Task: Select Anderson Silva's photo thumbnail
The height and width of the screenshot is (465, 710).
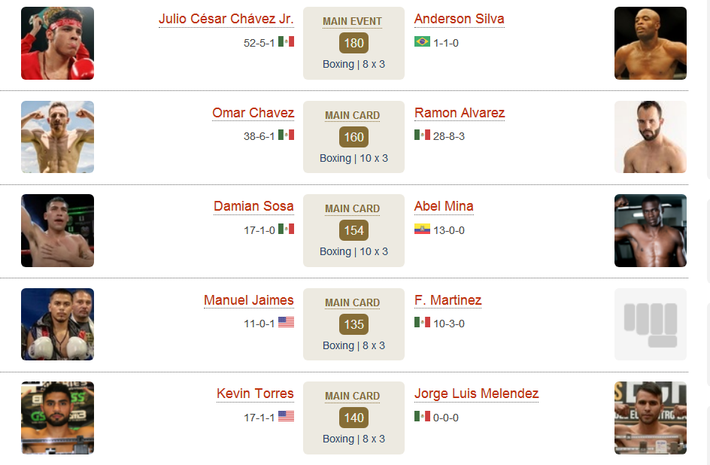Action: [x=651, y=43]
